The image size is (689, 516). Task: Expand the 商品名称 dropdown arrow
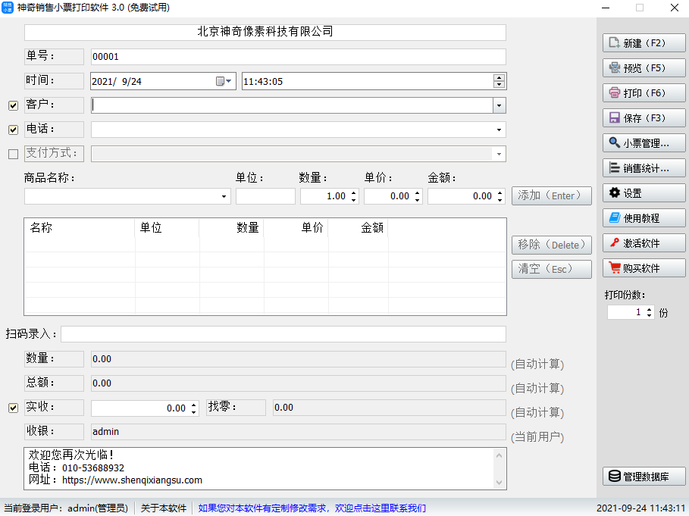tap(224, 196)
